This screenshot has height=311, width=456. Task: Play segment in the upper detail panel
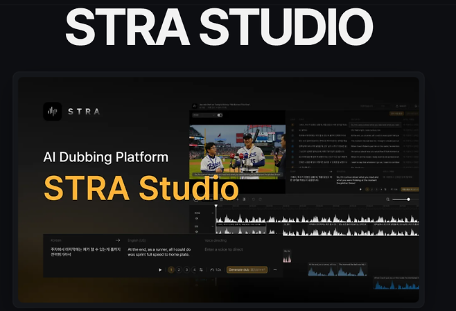tap(360, 190)
